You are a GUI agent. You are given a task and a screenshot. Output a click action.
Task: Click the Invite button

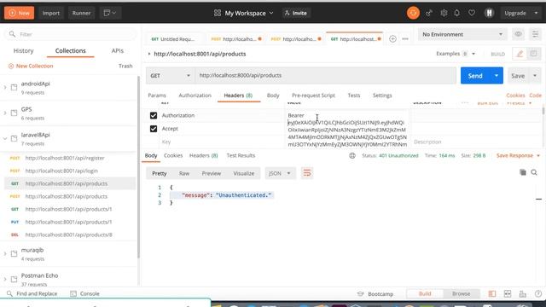coord(296,13)
